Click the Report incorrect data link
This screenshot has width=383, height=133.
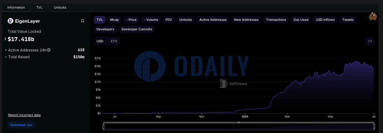[24, 115]
